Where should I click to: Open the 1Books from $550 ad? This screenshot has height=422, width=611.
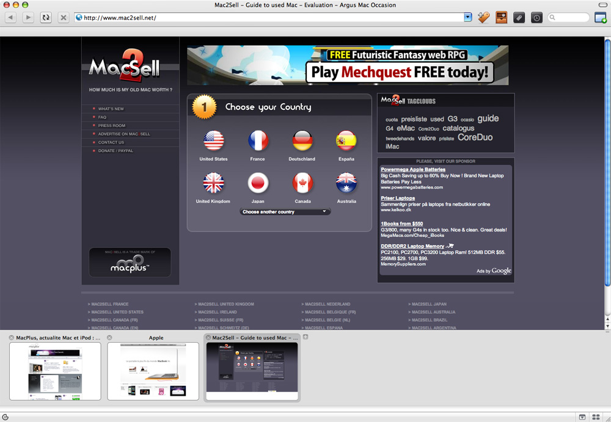pyautogui.click(x=402, y=224)
